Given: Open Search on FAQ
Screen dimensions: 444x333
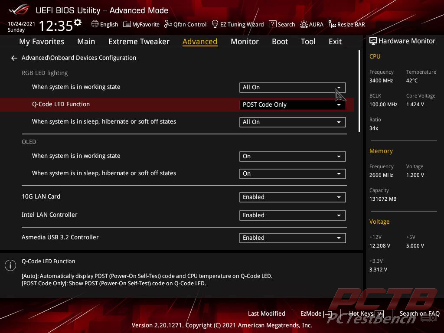Looking at the screenshot, I should pos(419,313).
